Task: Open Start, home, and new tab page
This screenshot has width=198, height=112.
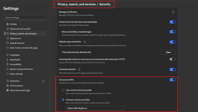Action: click(x=23, y=48)
